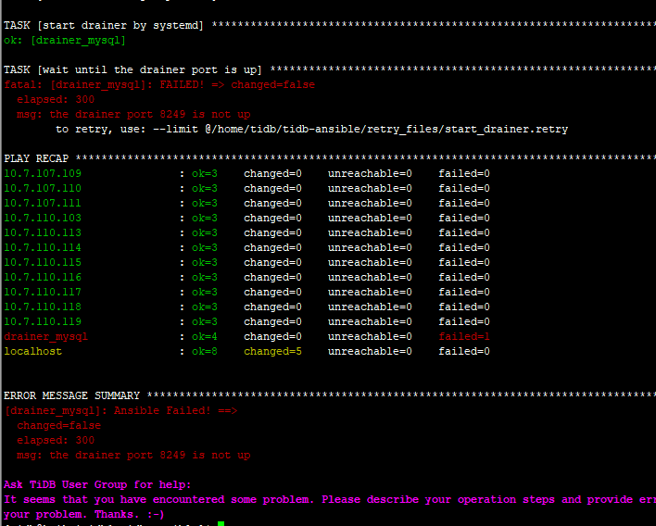Click host 10.7.110.119 in recap
This screenshot has width=656, height=526.
tap(43, 322)
